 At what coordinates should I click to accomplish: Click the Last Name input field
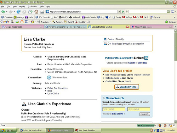pos(139,109)
